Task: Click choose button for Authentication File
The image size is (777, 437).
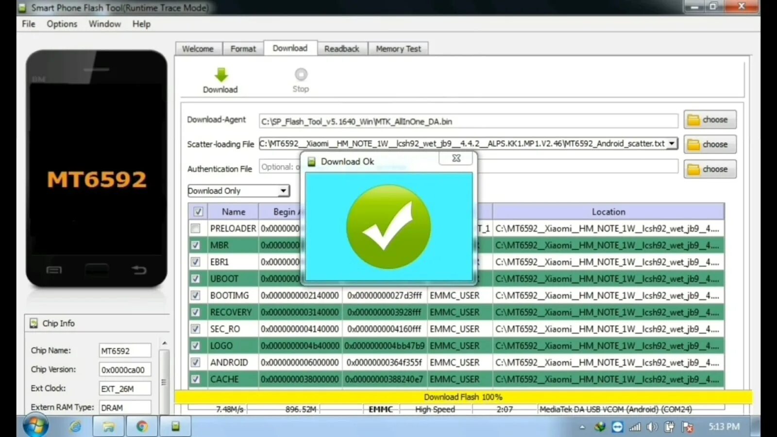Action: click(x=710, y=169)
